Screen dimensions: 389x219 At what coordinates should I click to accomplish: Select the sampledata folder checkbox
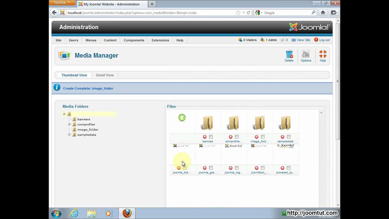tap(288, 137)
